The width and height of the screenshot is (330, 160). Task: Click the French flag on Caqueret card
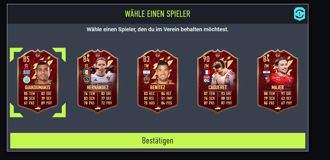point(206,72)
